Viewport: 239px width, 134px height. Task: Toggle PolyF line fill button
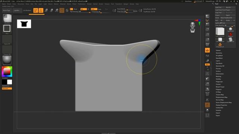(x=207, y=95)
